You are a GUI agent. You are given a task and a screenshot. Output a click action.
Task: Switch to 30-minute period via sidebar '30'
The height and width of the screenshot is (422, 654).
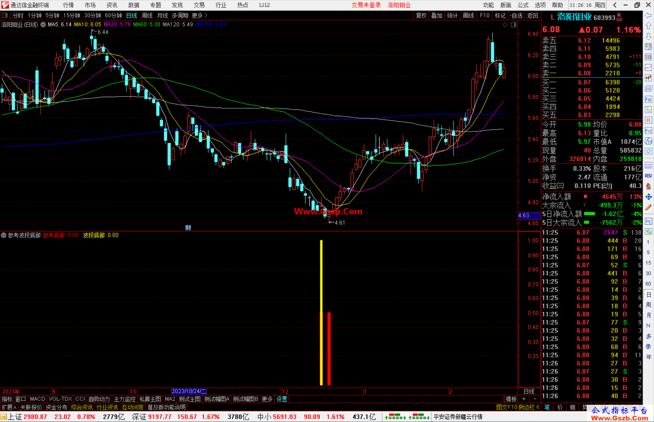[x=648, y=273]
